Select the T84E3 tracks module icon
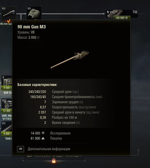 pyautogui.click(x=7, y=126)
